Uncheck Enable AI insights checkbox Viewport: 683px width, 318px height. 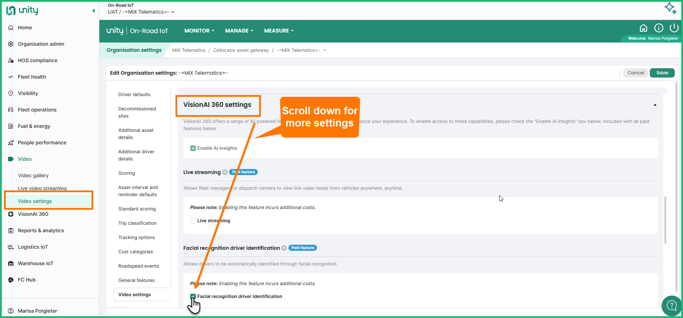(x=193, y=148)
